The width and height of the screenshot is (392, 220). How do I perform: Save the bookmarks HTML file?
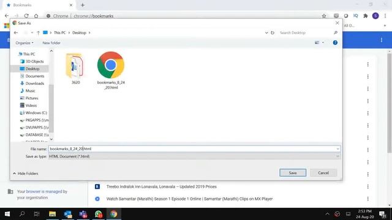coord(293,172)
